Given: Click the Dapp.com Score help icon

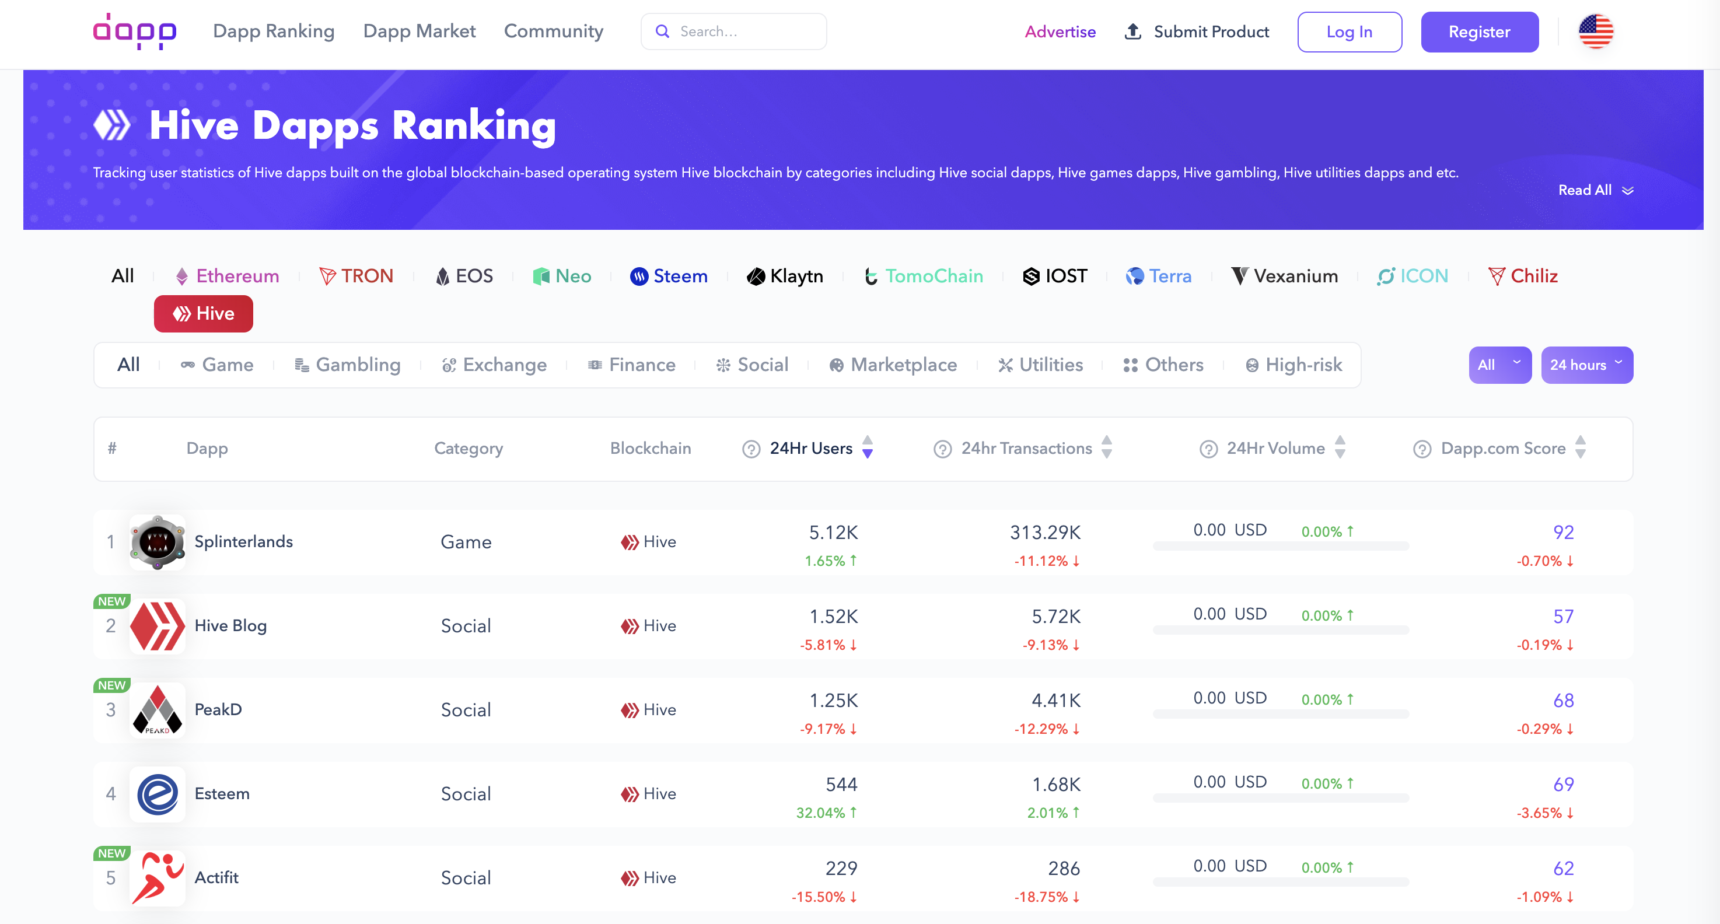Looking at the screenshot, I should coord(1422,449).
